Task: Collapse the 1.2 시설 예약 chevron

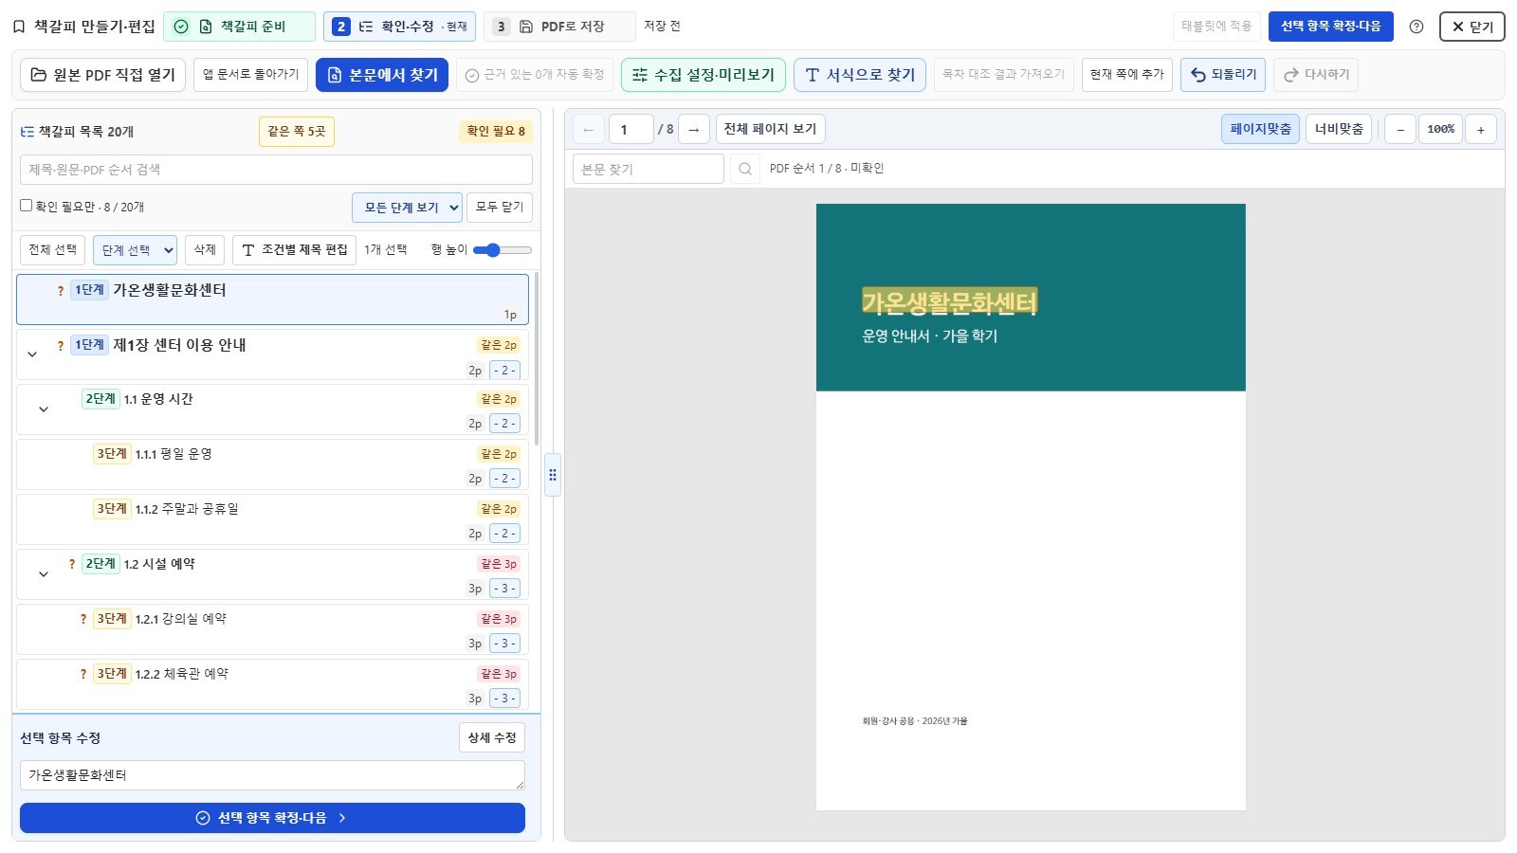Action: 44,574
